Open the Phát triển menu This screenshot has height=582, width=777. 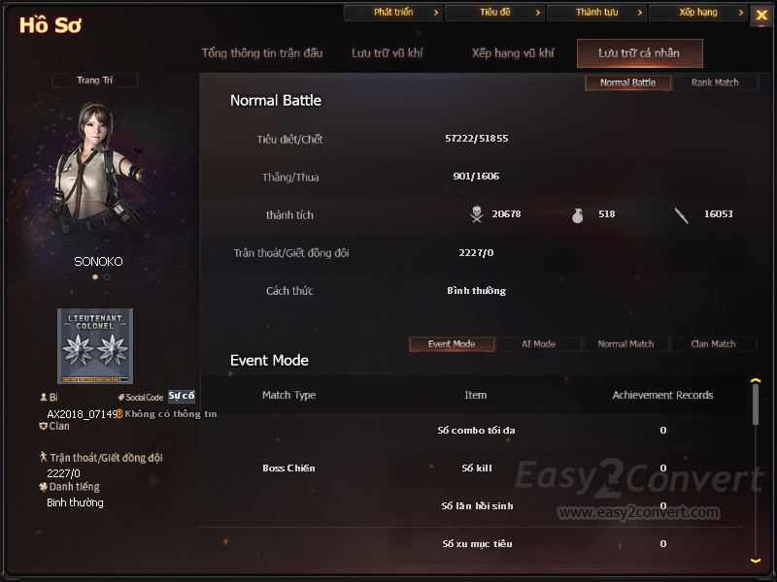click(393, 13)
